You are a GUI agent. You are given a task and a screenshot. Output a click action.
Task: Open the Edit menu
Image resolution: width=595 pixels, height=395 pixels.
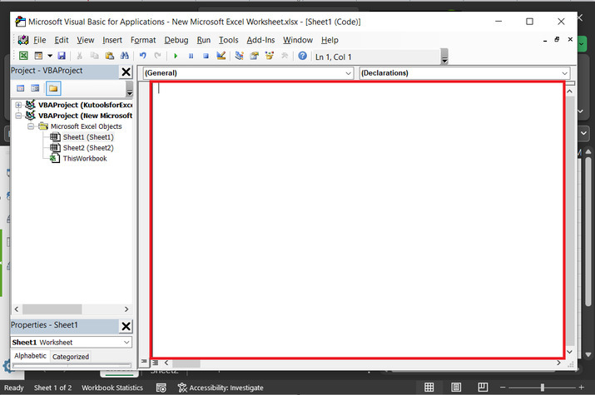pos(62,40)
